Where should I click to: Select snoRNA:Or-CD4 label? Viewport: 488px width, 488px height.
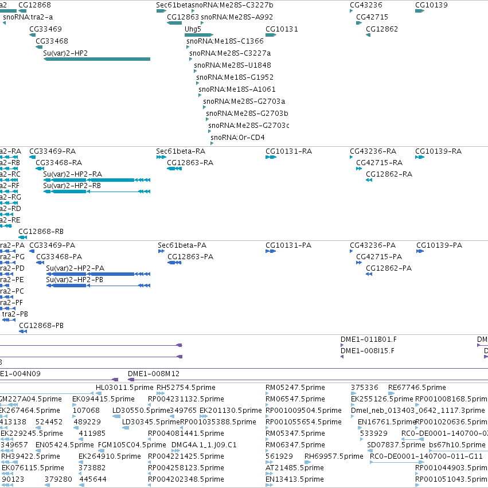tap(237, 138)
